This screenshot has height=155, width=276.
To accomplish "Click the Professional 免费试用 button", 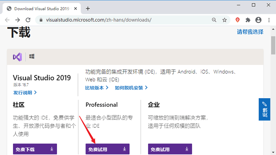I will pos(107,149).
